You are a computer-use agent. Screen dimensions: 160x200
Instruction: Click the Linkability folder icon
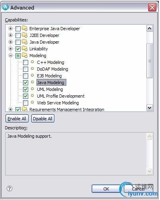(25, 48)
